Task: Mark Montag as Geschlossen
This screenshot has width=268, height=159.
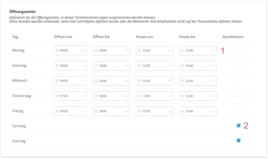Action: 239,50
